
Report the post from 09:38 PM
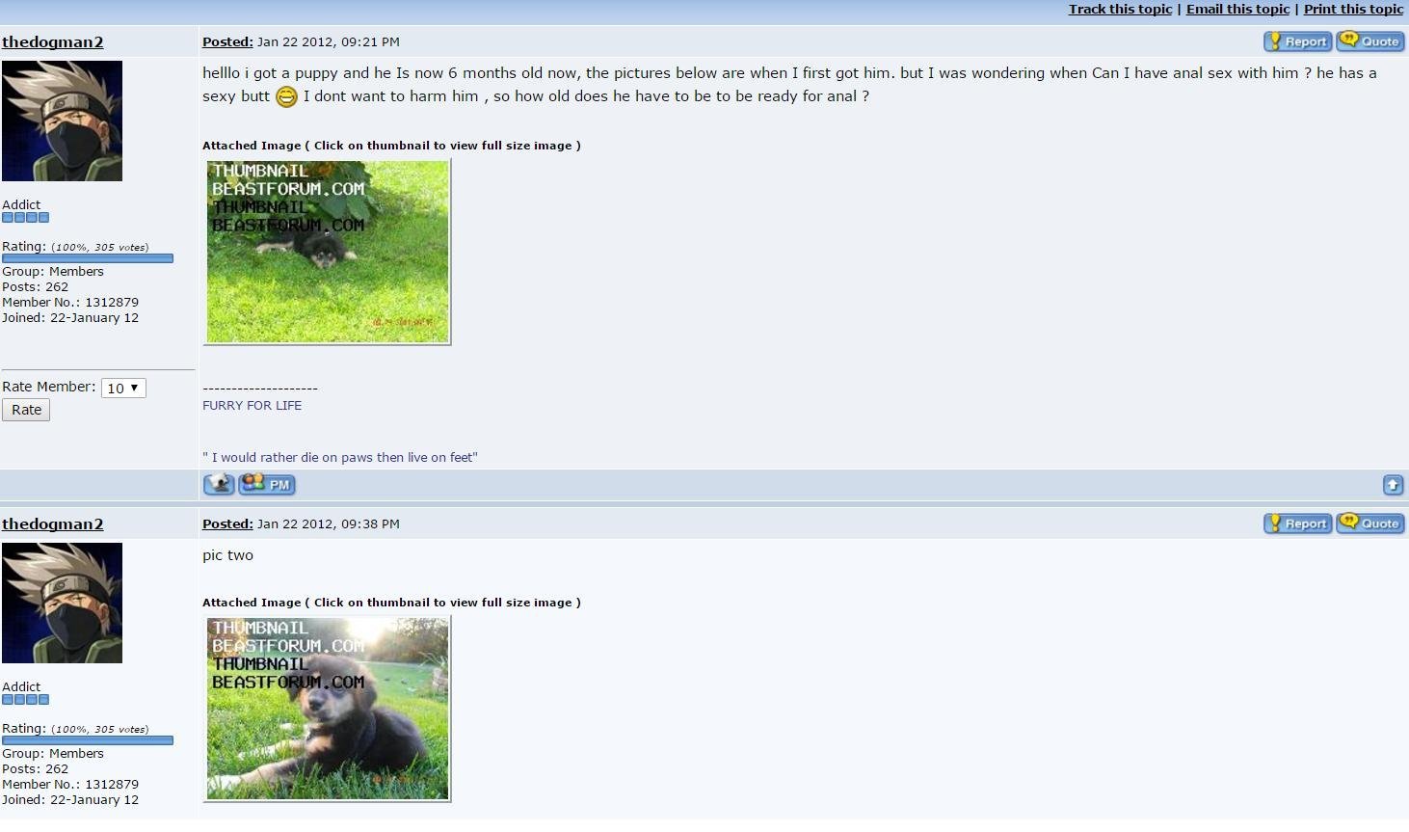click(x=1297, y=523)
